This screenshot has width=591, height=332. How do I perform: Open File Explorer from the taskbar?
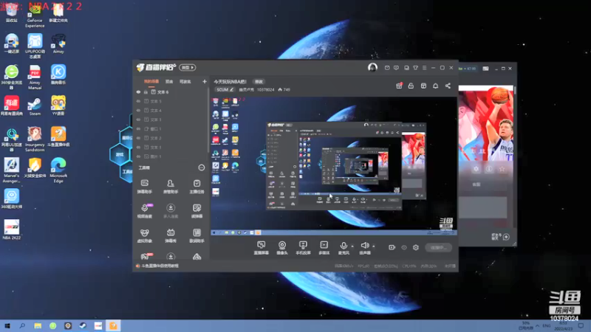click(38, 325)
